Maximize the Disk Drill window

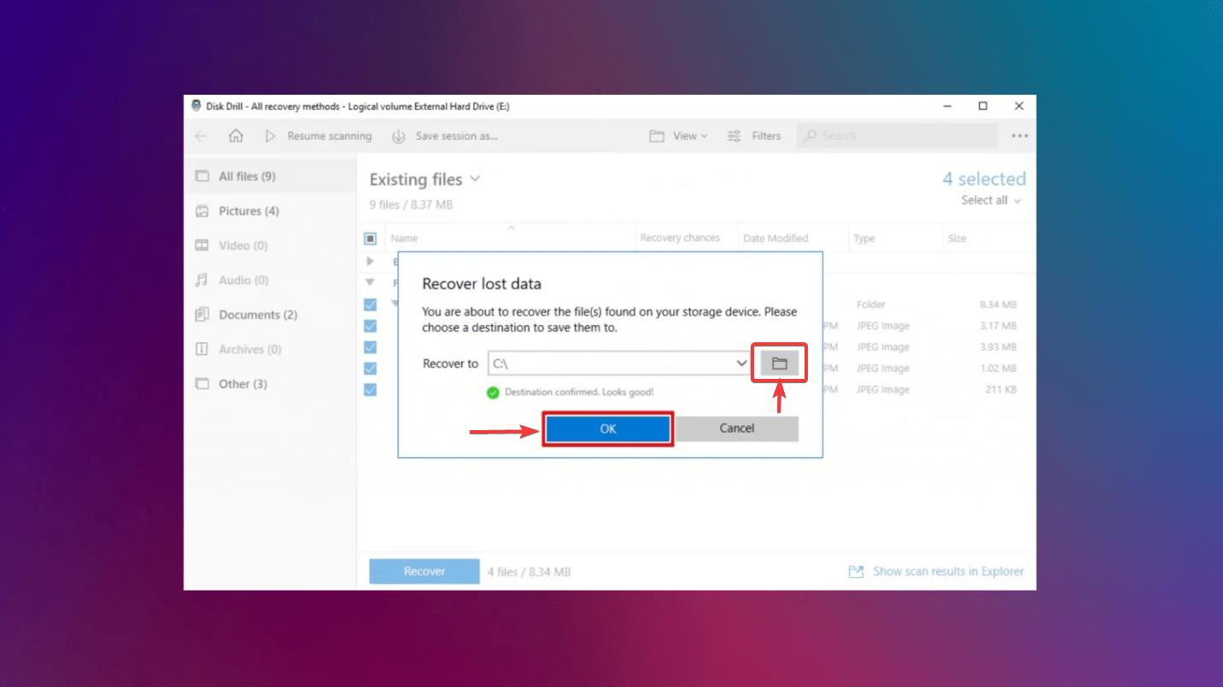pyautogui.click(x=983, y=106)
